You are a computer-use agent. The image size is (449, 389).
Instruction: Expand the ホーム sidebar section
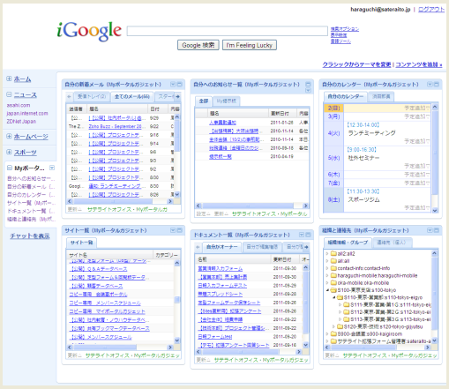[x=9, y=79]
